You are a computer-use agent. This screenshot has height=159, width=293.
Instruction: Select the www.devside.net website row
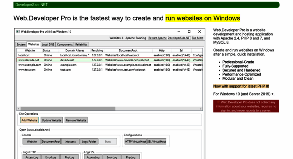[x=110, y=60]
